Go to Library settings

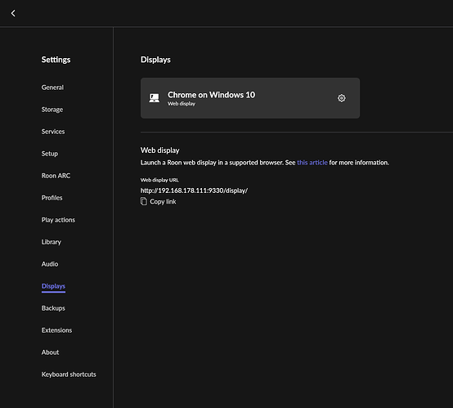(x=52, y=242)
